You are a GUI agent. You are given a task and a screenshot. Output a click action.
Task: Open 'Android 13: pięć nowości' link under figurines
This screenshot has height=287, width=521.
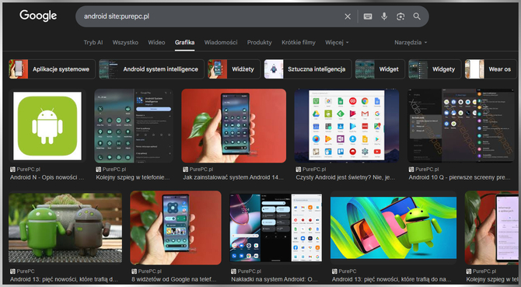click(64, 279)
